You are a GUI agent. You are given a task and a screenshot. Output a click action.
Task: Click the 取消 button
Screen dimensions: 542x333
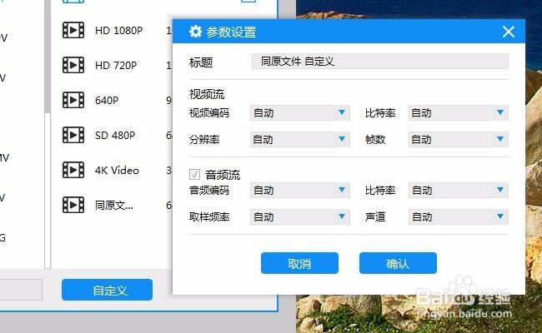(299, 263)
